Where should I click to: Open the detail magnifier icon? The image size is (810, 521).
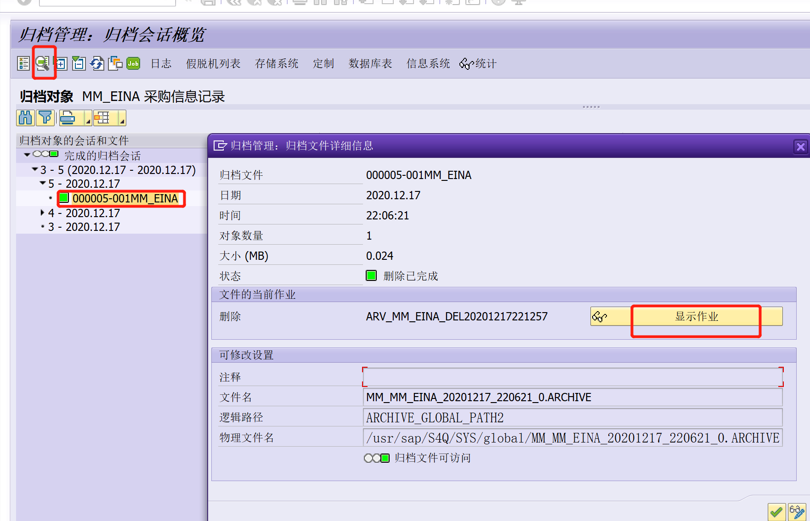tap(43, 63)
